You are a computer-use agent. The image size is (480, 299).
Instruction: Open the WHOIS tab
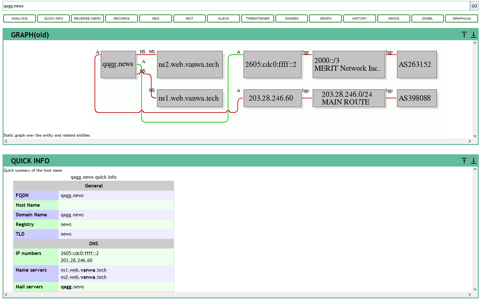pyautogui.click(x=394, y=18)
